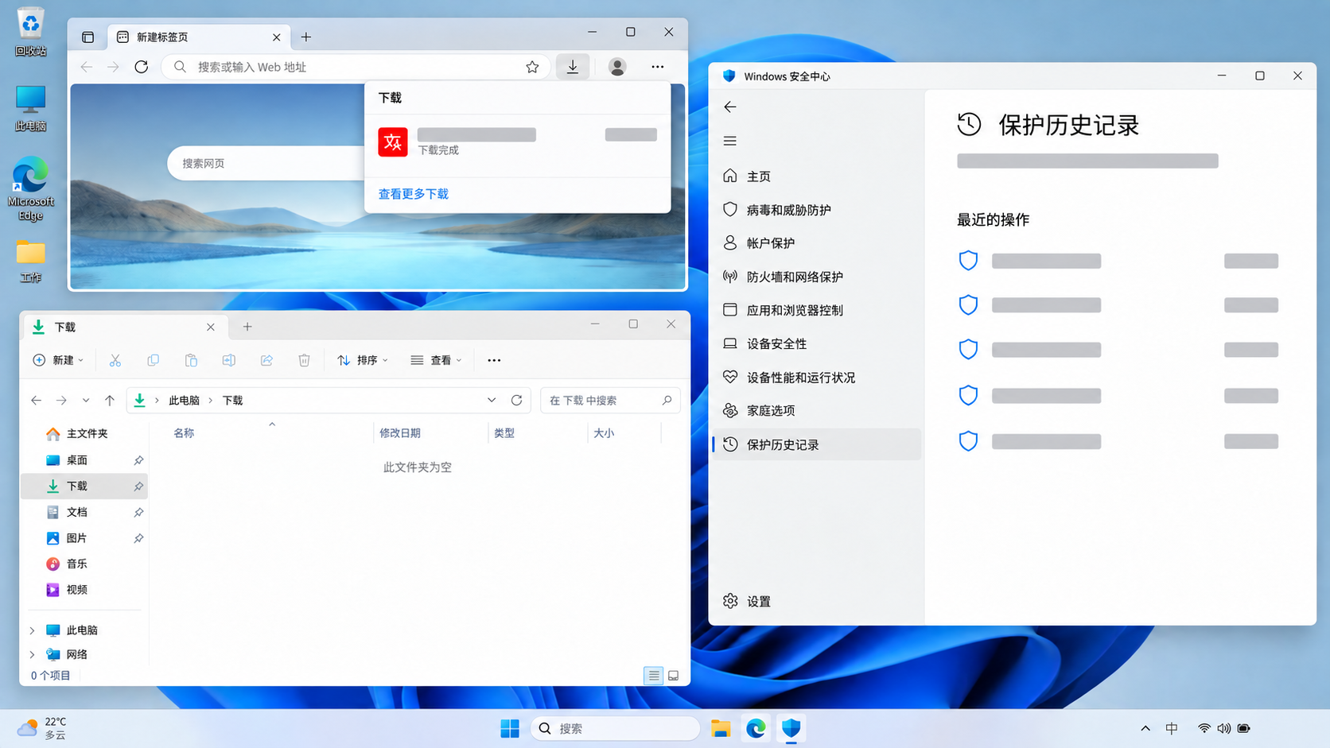Click the share icon in Explorer toolbar

[266, 360]
